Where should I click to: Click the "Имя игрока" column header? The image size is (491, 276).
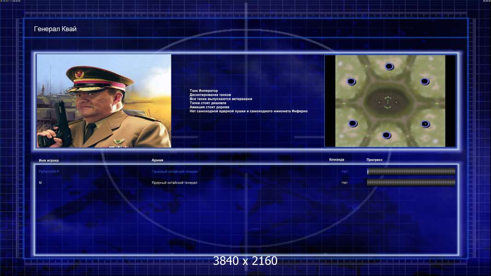click(48, 161)
